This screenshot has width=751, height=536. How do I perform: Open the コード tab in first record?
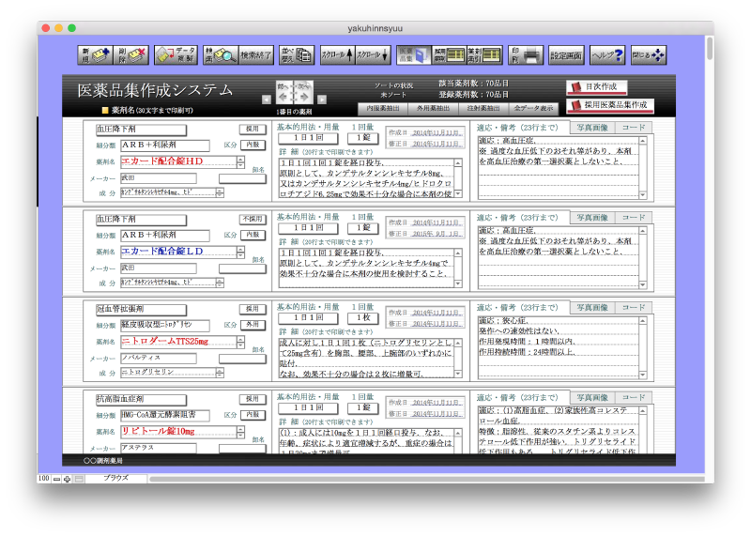[633, 128]
